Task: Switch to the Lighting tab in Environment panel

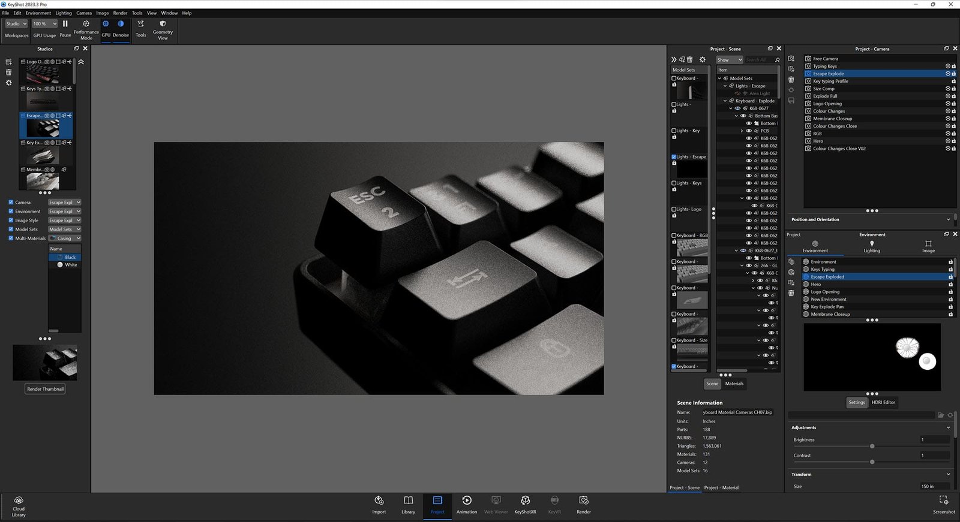Action: 872,247
